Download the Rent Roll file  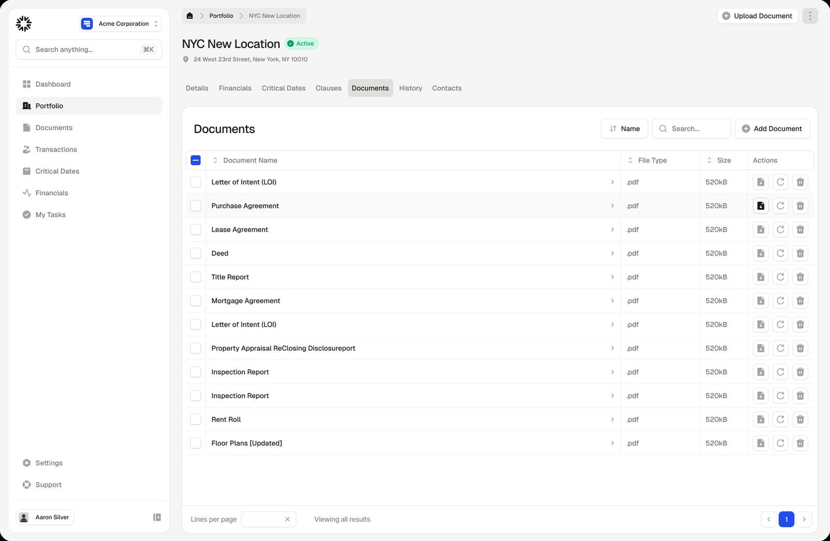tap(760, 420)
